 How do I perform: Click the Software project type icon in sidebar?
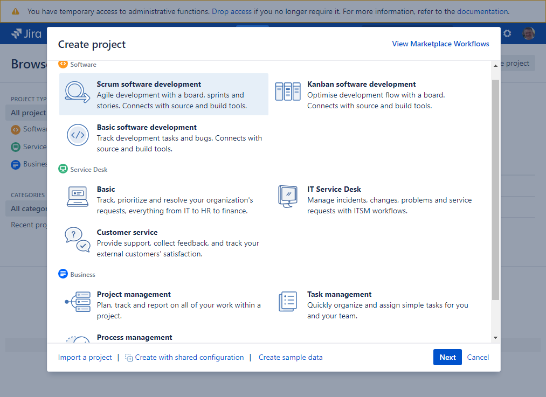[x=15, y=129]
